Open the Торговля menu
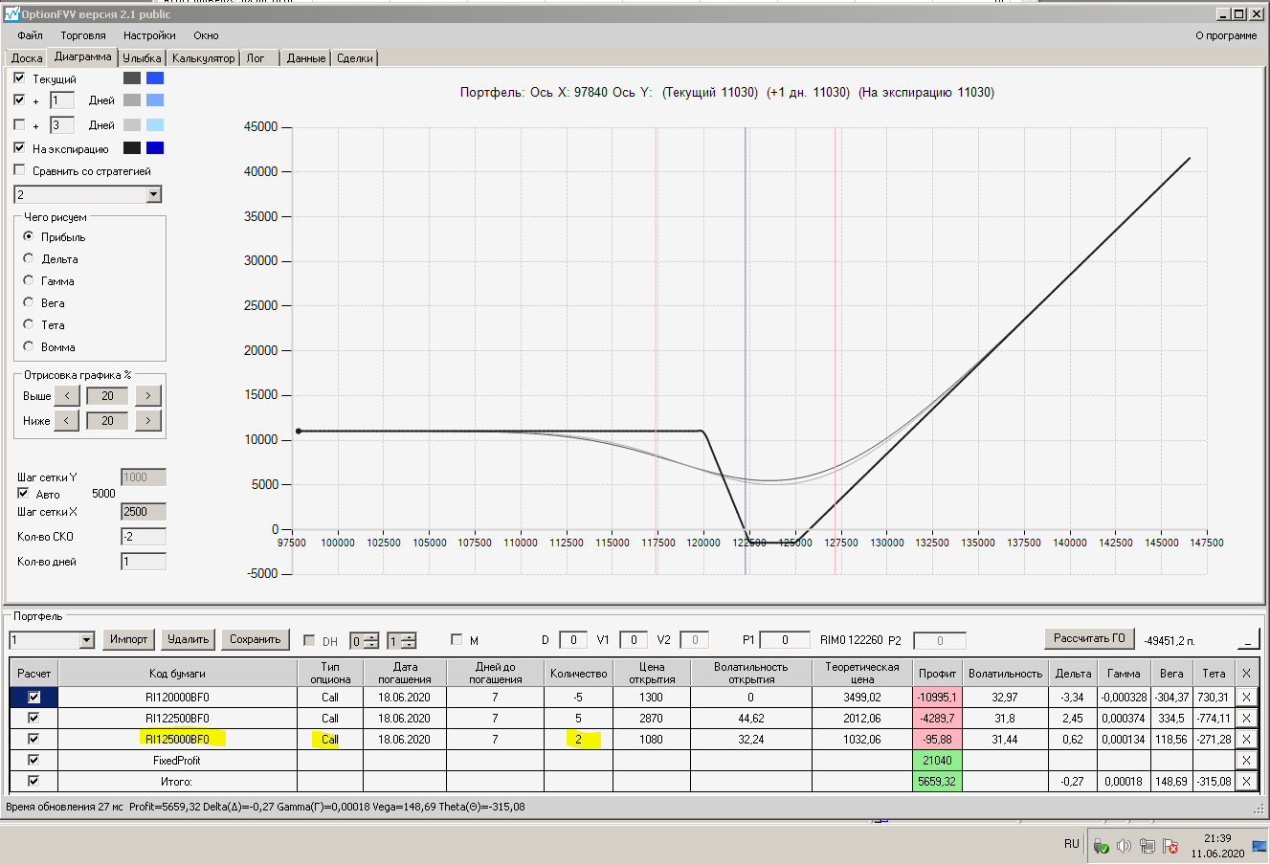 [x=83, y=35]
